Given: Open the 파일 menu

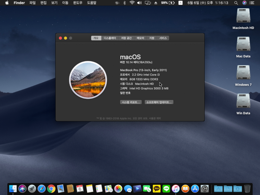Looking at the screenshot, I should (32, 3).
